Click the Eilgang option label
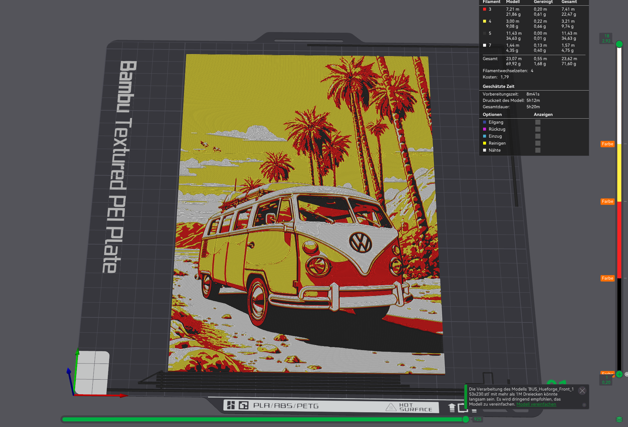 coord(496,122)
